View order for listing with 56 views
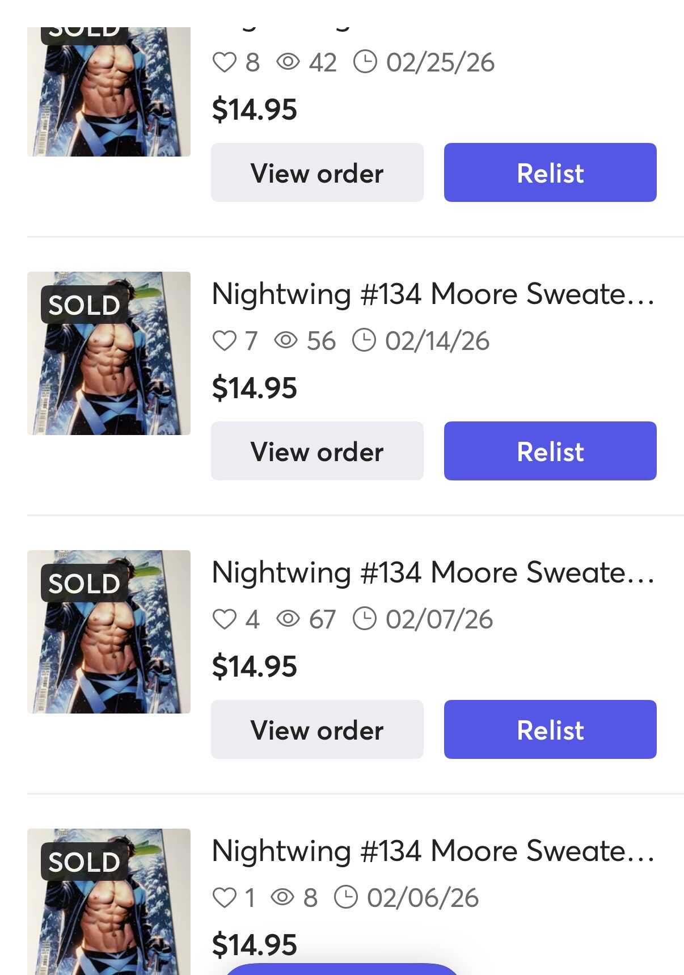Image resolution: width=684 pixels, height=975 pixels. (x=317, y=451)
